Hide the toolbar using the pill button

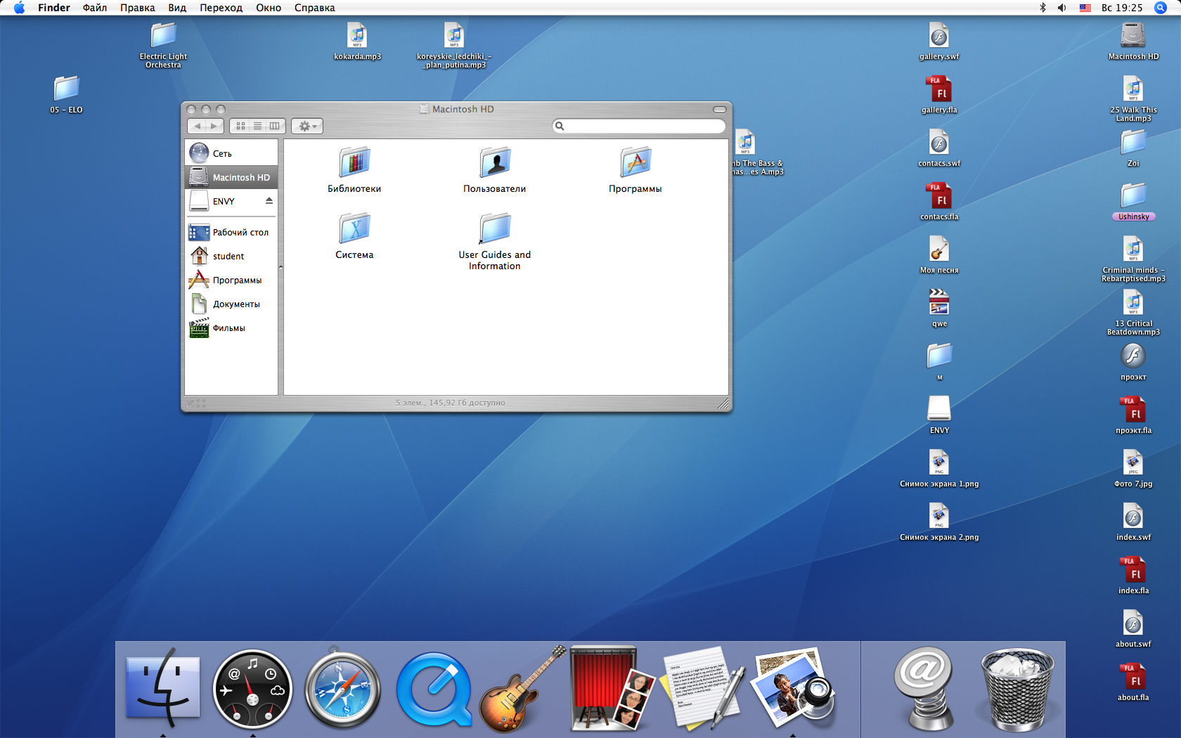pyautogui.click(x=720, y=110)
